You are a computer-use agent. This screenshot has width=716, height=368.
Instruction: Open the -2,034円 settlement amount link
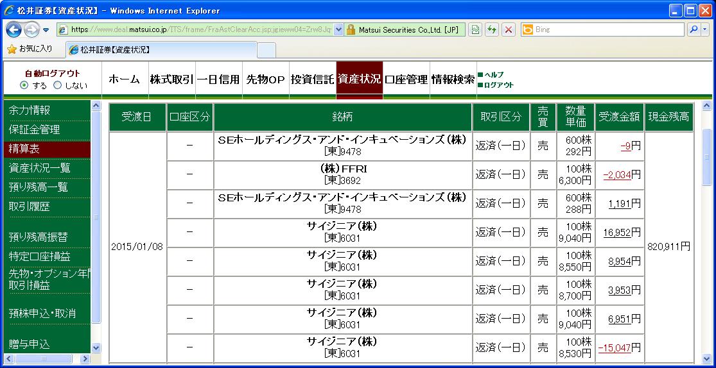pos(617,174)
